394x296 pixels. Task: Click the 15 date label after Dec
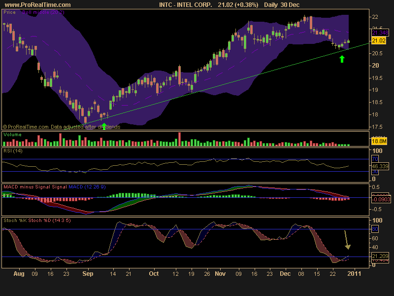pyautogui.click(x=317, y=274)
